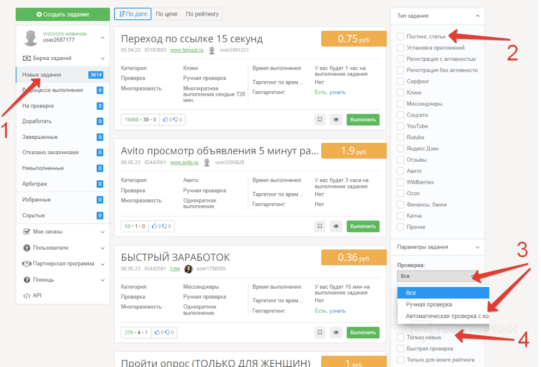Expand Мои заказы chevron
541x367 pixels.
102,232
